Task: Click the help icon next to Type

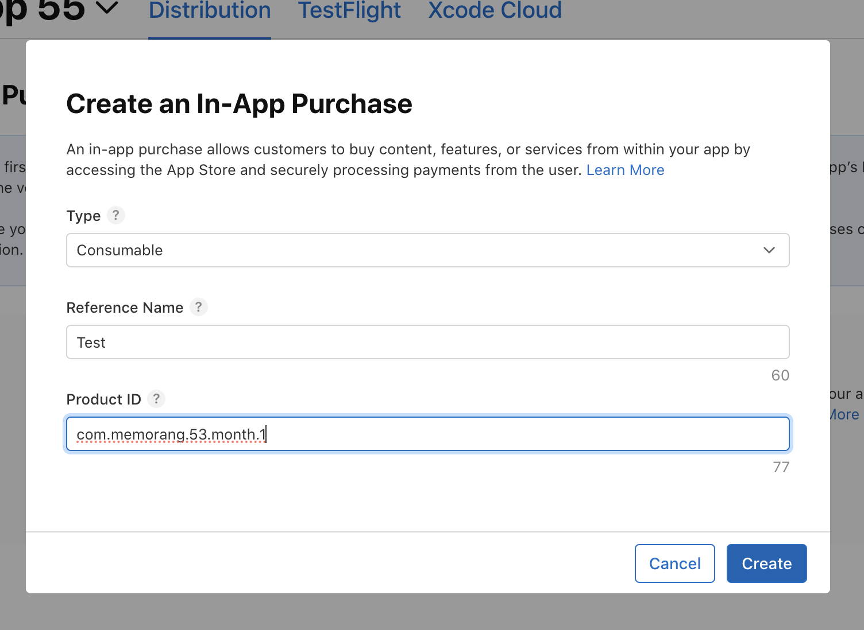Action: [115, 215]
